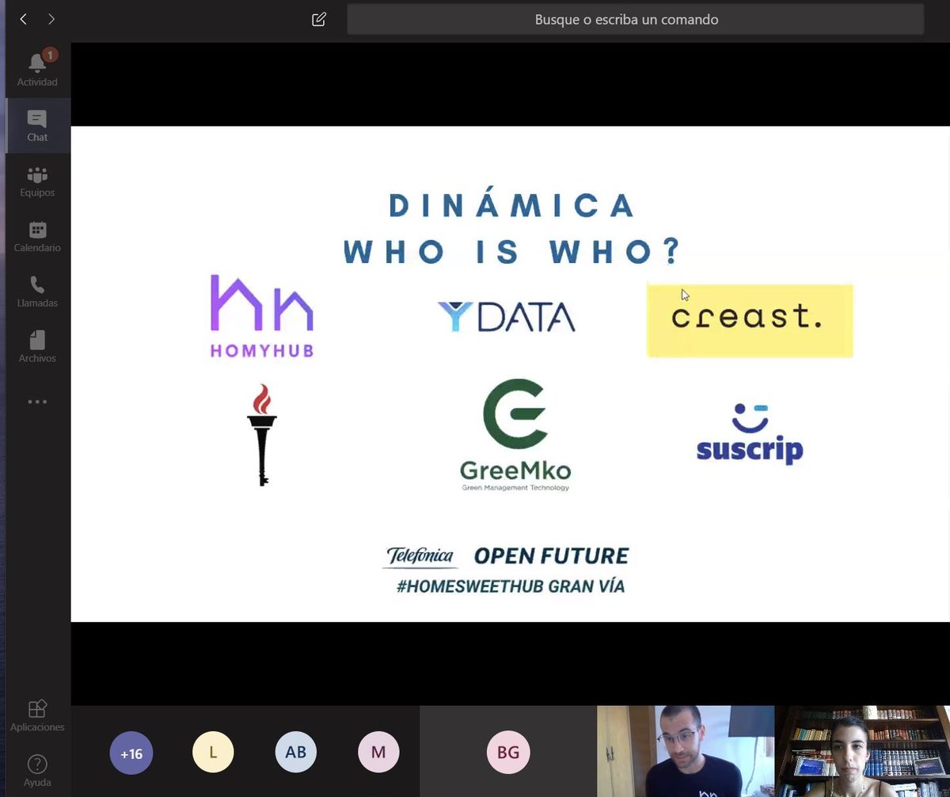Image resolution: width=950 pixels, height=797 pixels.
Task: Click the Telefonica Open Future logo
Action: (507, 556)
